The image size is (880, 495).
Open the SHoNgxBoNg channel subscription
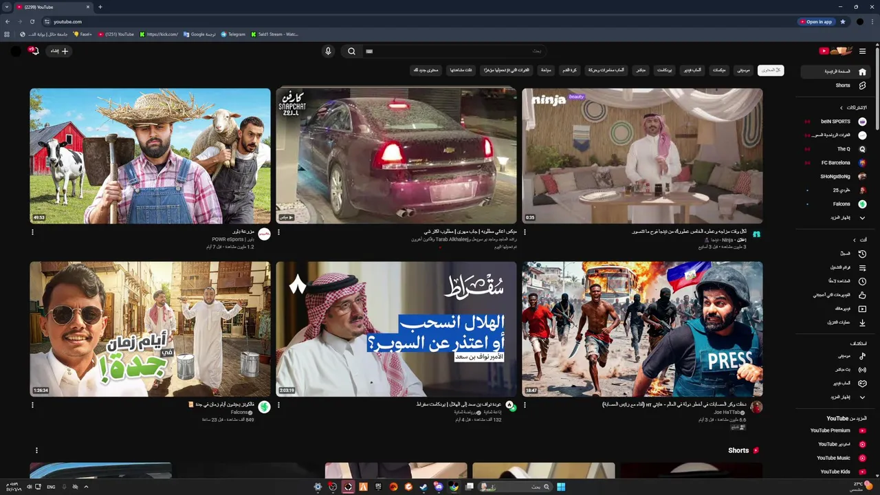point(835,176)
